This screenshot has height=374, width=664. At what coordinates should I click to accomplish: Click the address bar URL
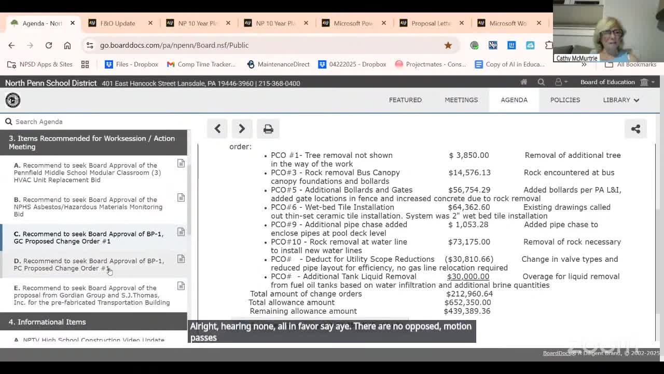pos(174,45)
